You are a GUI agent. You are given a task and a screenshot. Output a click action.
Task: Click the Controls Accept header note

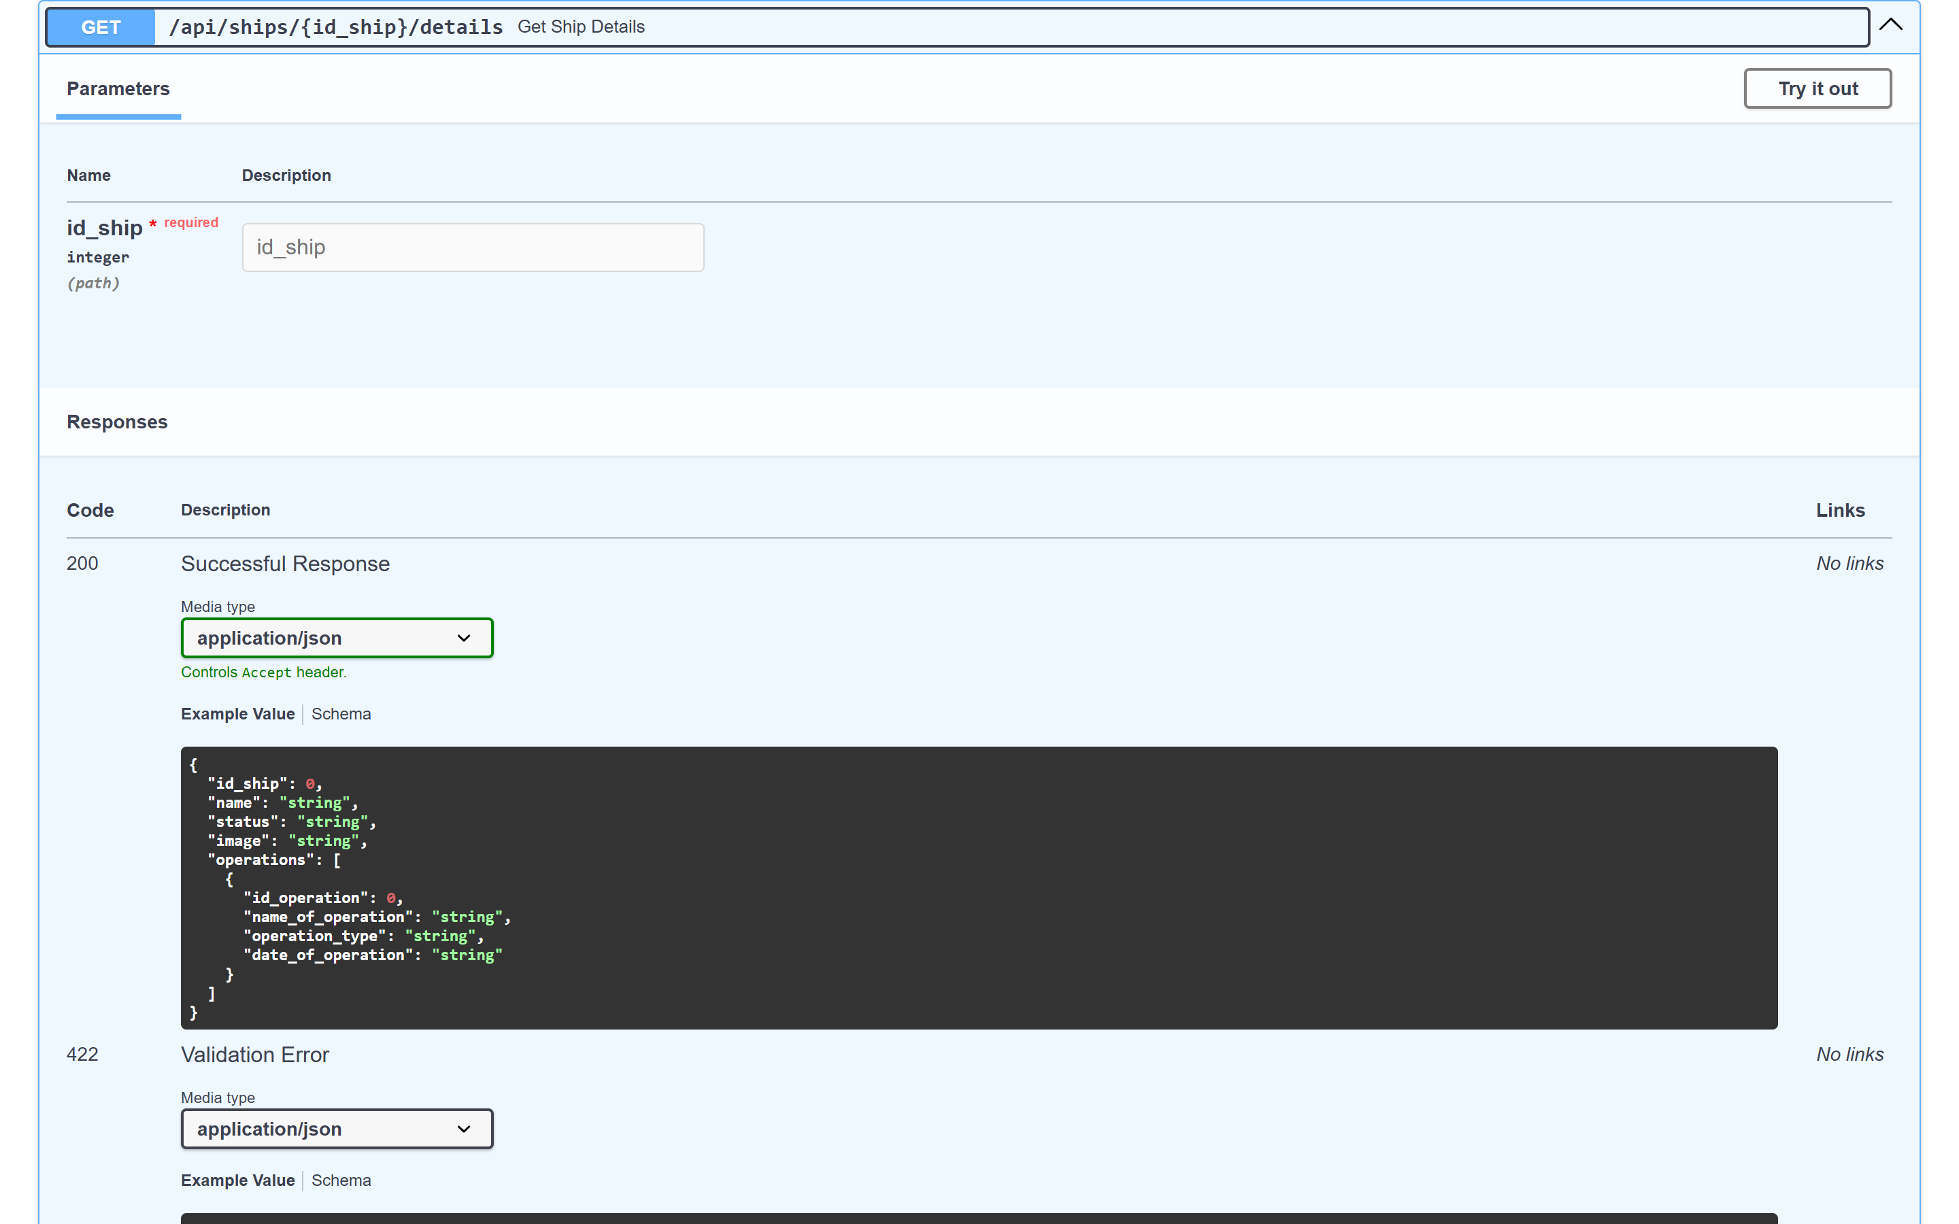[x=263, y=672]
